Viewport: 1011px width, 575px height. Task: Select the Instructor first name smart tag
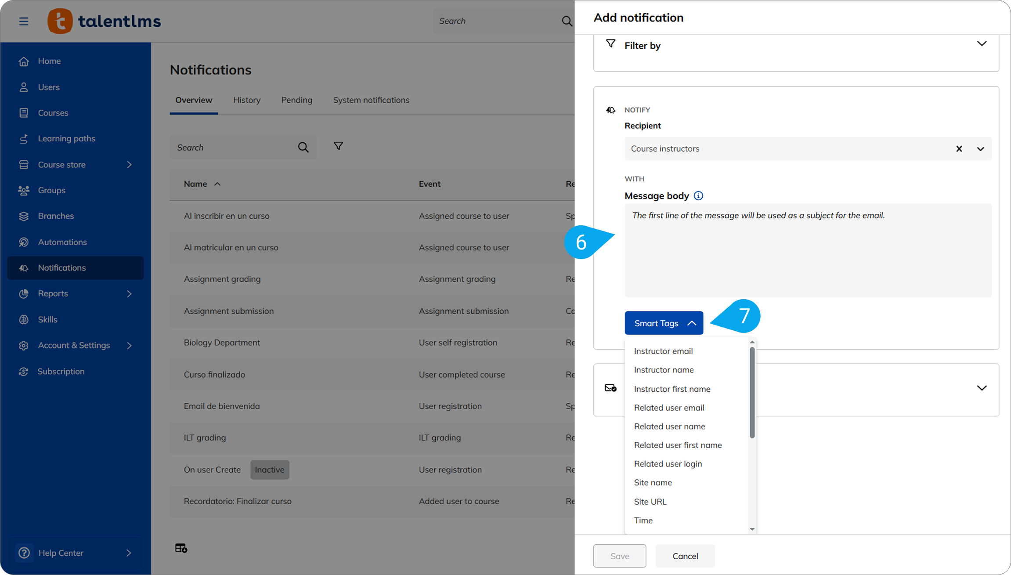tap(672, 389)
